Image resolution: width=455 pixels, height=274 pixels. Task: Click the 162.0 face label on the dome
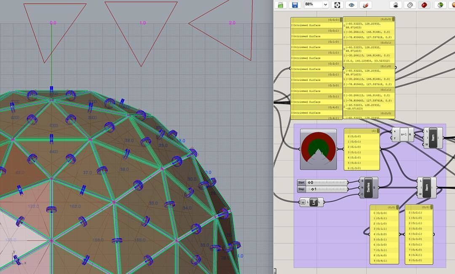pyautogui.click(x=75, y=207)
